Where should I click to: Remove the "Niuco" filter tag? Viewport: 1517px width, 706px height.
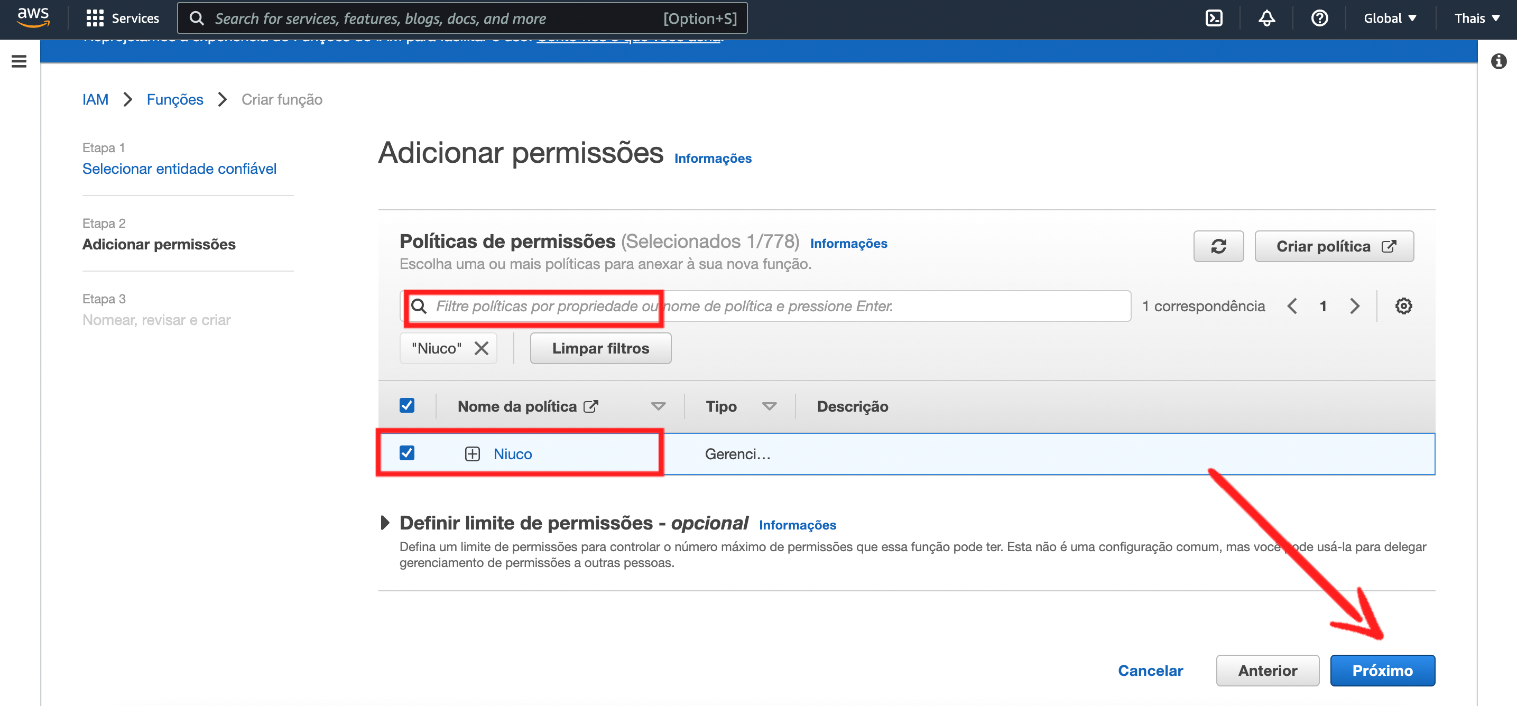pyautogui.click(x=481, y=349)
